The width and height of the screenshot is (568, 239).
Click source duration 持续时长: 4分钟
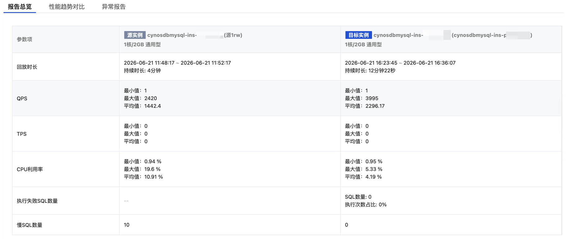click(x=142, y=71)
